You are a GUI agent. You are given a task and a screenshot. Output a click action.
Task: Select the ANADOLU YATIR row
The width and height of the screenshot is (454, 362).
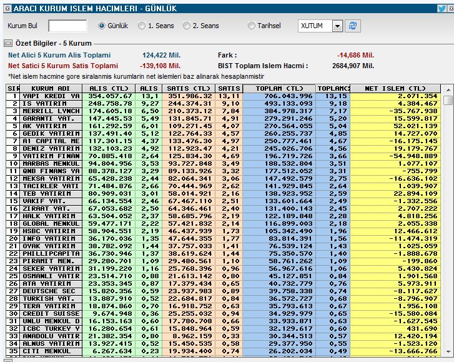coord(223,336)
